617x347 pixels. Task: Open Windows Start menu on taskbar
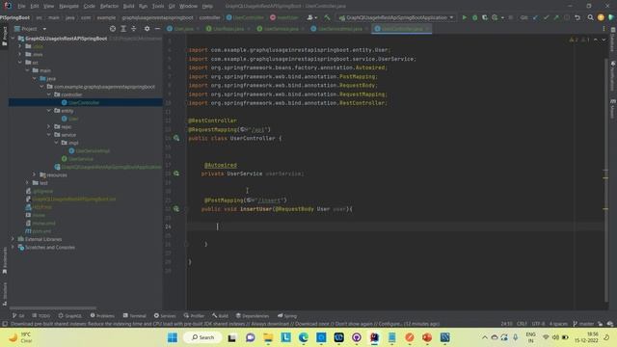point(173,337)
